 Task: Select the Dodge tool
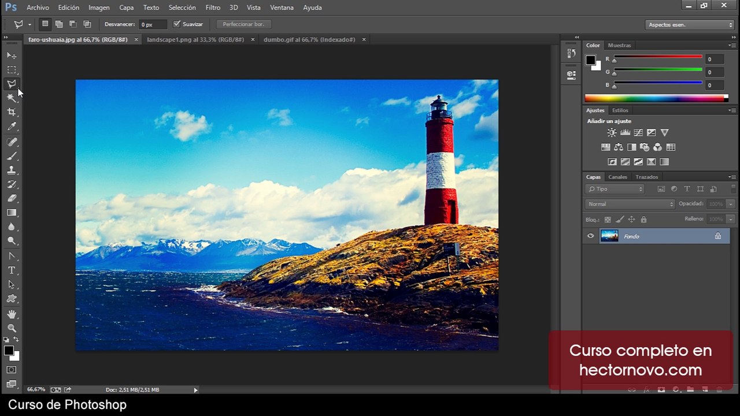[x=12, y=241]
